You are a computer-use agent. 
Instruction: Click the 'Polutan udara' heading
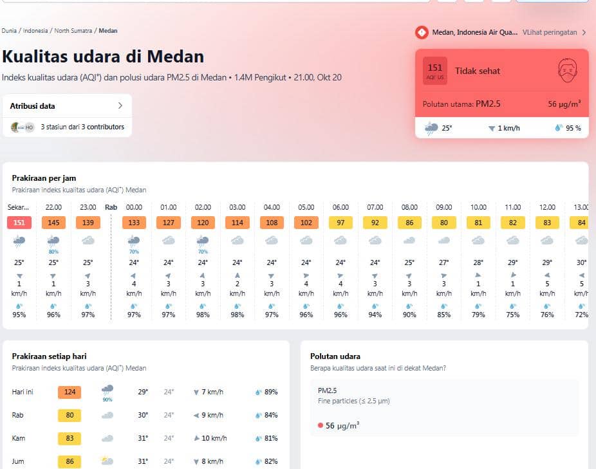(x=335, y=356)
